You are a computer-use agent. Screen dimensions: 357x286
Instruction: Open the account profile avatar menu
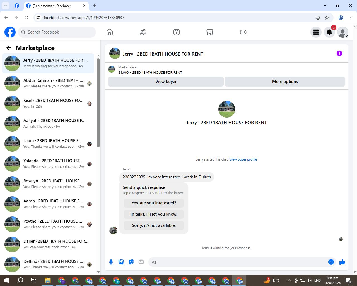[343, 32]
